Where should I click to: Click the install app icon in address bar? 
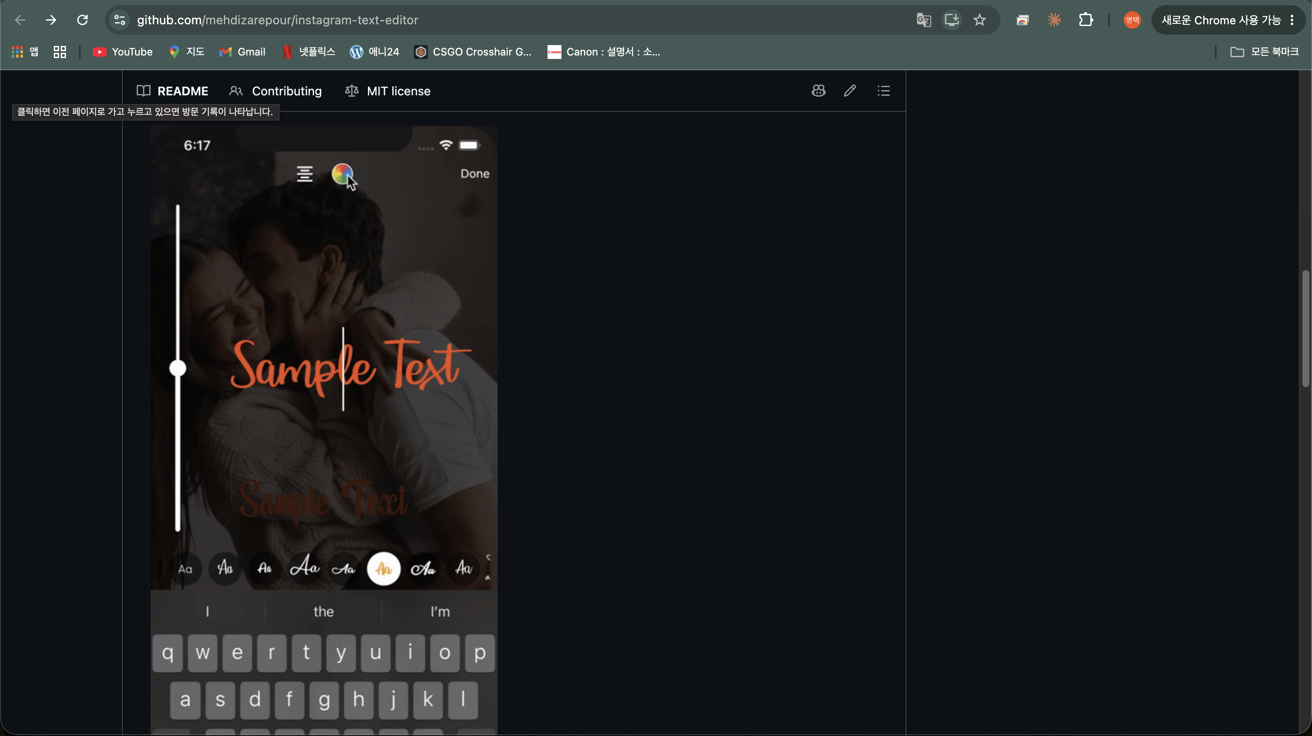point(951,20)
